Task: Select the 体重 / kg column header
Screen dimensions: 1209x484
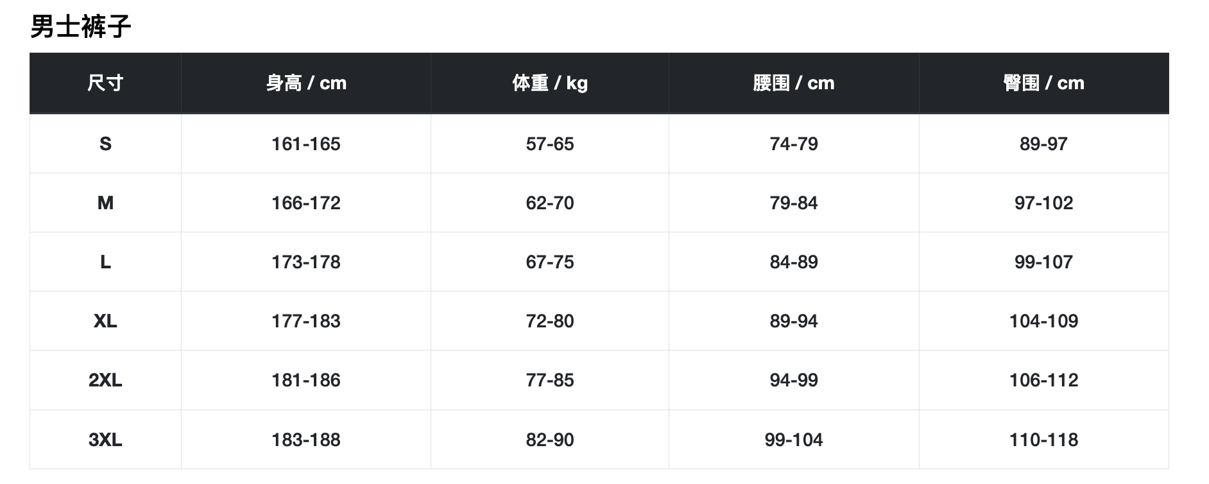Action: click(550, 83)
